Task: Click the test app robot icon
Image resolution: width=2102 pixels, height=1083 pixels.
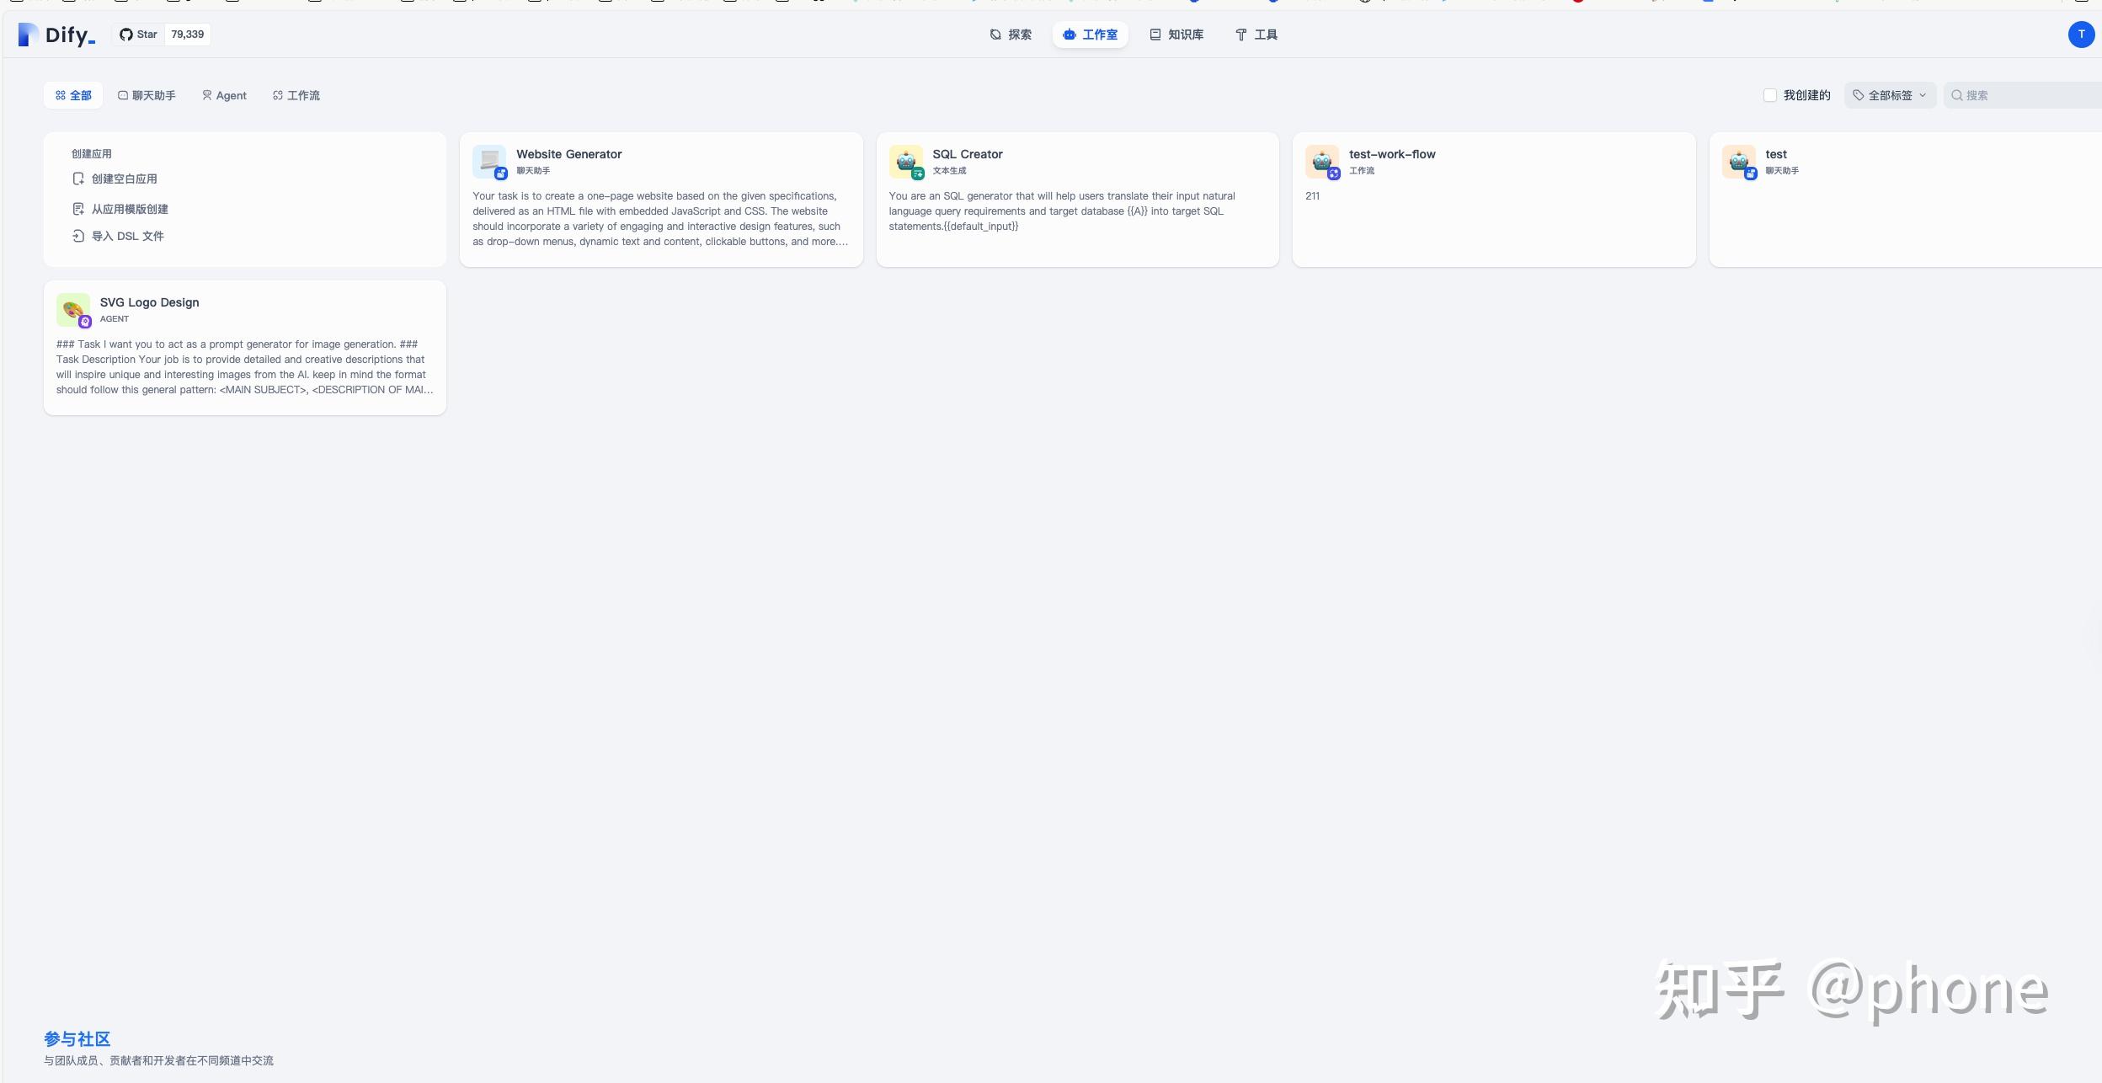Action: pos(1738,161)
